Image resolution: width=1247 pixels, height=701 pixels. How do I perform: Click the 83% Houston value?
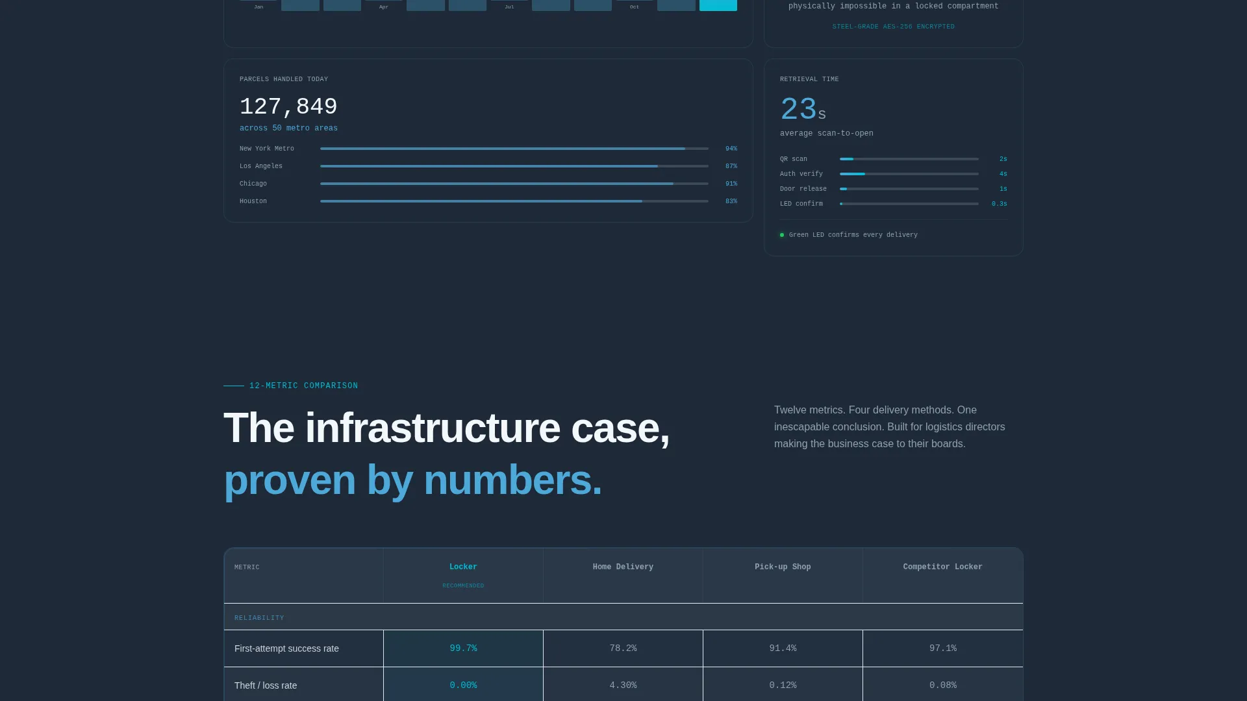pos(731,201)
